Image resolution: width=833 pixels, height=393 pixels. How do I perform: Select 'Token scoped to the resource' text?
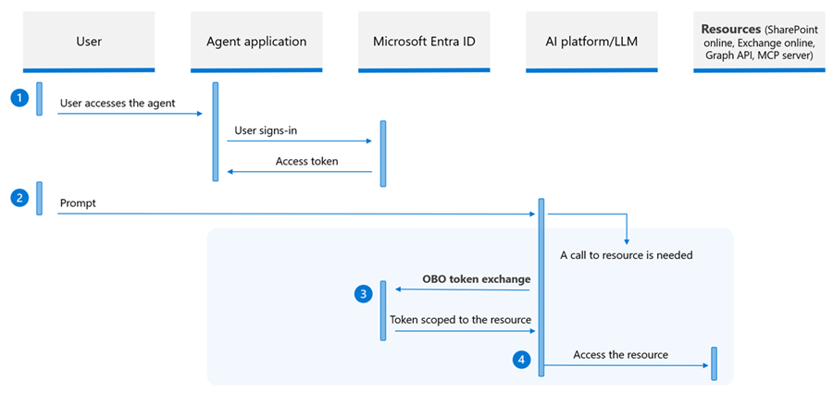[x=461, y=320]
